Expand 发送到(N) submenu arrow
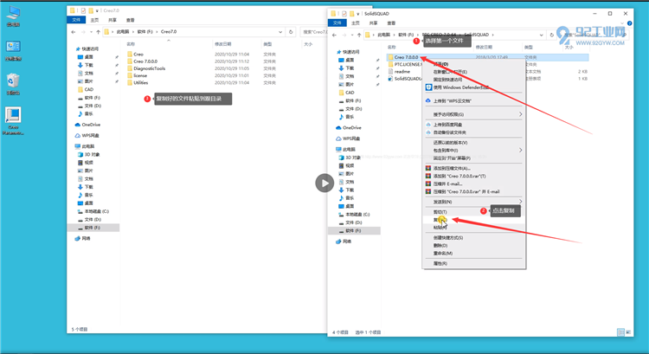This screenshot has width=649, height=354. coord(521,202)
